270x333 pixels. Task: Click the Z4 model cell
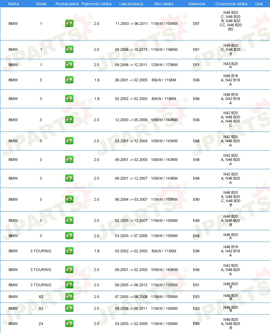click(41, 324)
